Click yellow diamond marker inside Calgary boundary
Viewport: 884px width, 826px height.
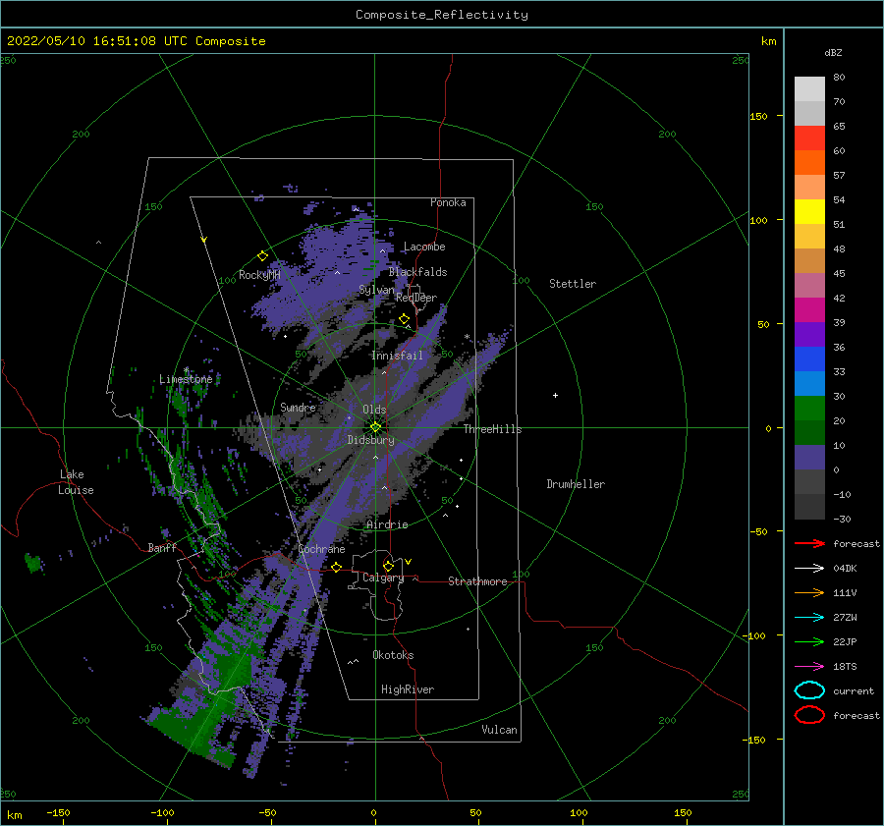[388, 566]
